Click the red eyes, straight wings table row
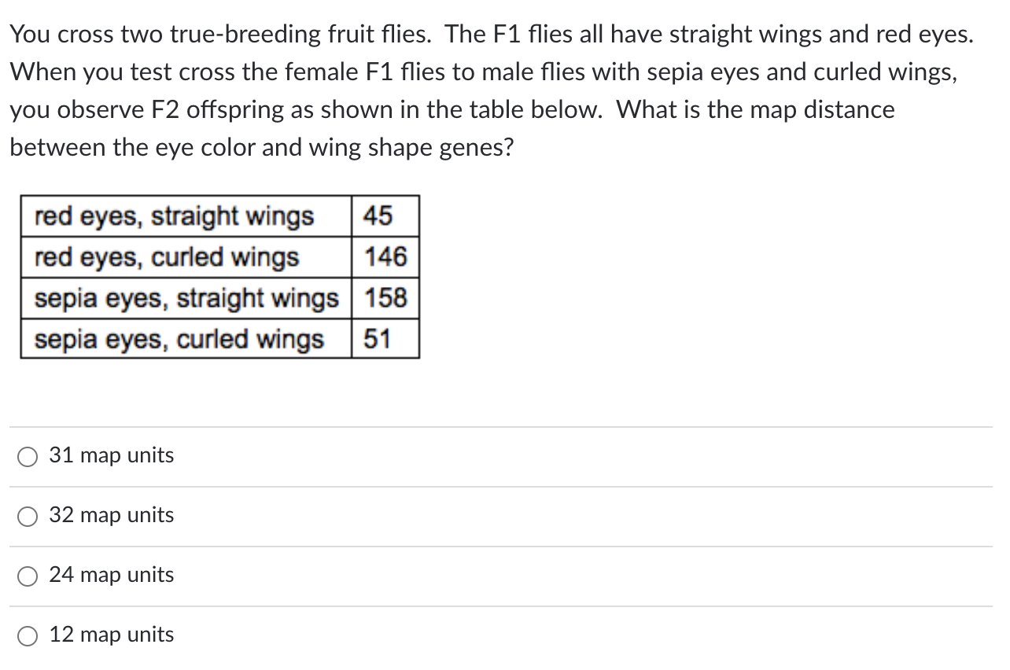The width and height of the screenshot is (1010, 670). (173, 216)
